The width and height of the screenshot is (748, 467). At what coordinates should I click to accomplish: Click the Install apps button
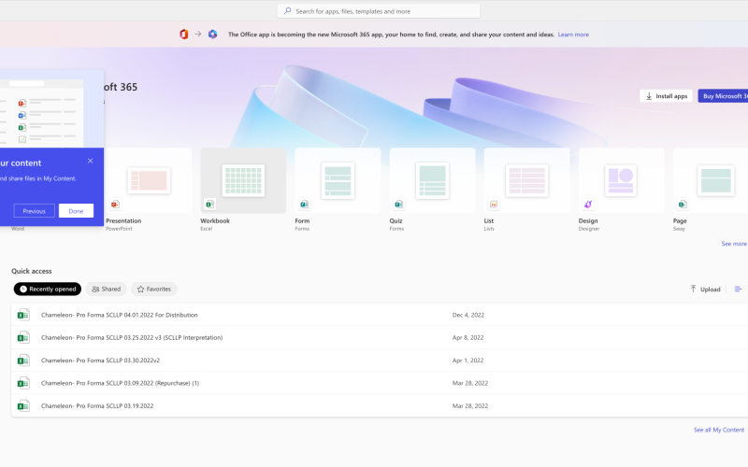point(666,96)
